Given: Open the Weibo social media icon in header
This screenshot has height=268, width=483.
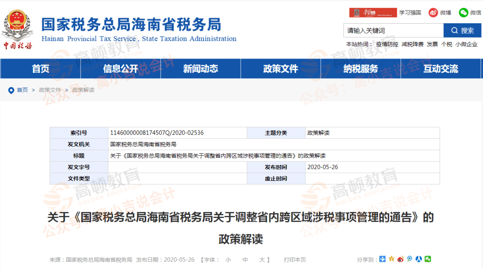Looking at the screenshot, I should click(433, 12).
